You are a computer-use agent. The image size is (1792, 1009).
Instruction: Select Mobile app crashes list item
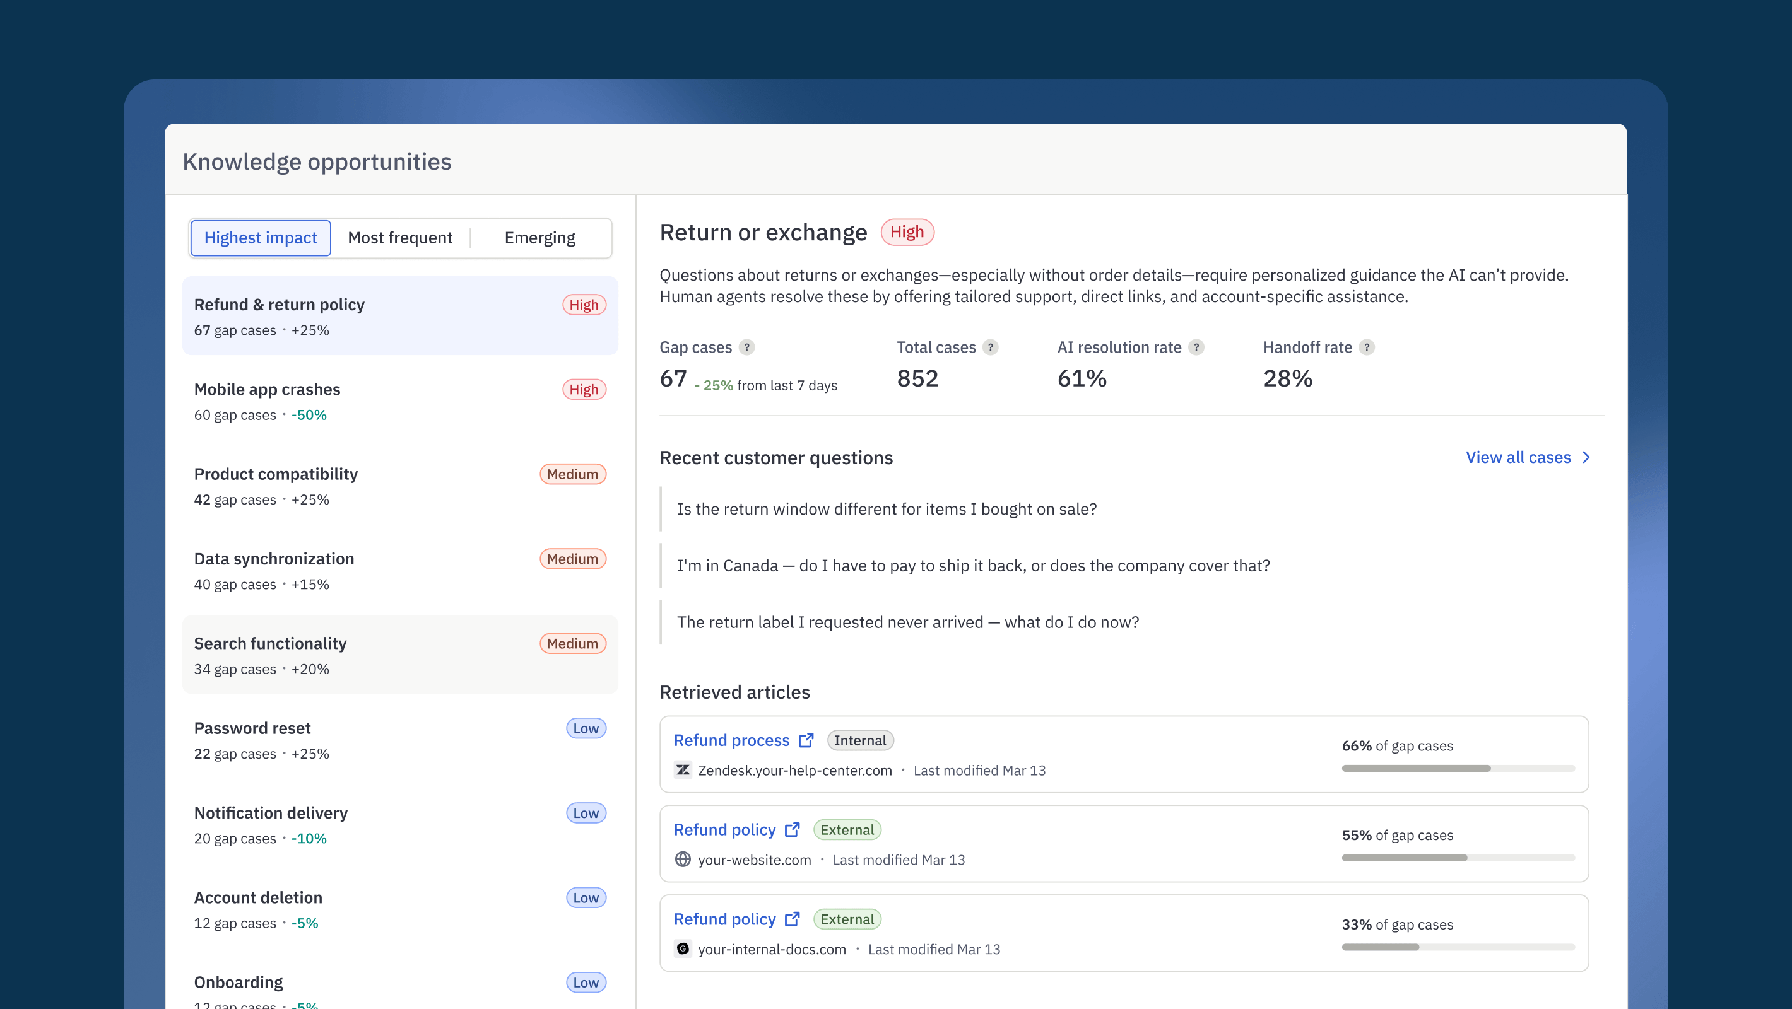click(x=399, y=401)
